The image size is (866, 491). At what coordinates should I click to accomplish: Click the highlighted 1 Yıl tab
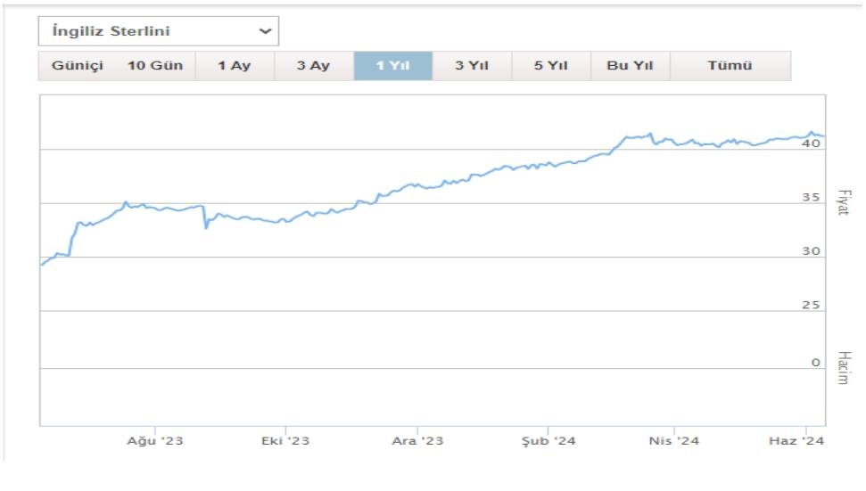tap(392, 66)
